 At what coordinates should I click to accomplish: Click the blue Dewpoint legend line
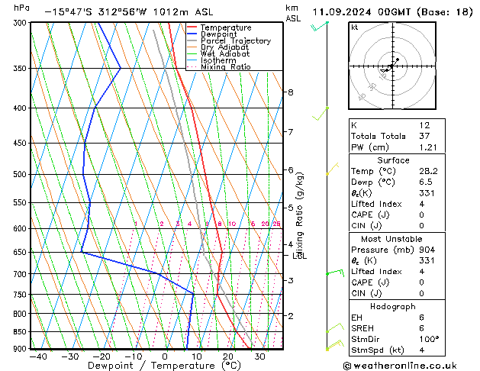(192, 34)
